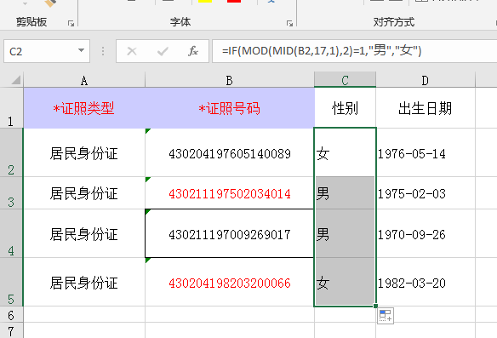Screen dimensions: 497x338
Task: Select date cell 1982-03-20
Action: (x=426, y=282)
